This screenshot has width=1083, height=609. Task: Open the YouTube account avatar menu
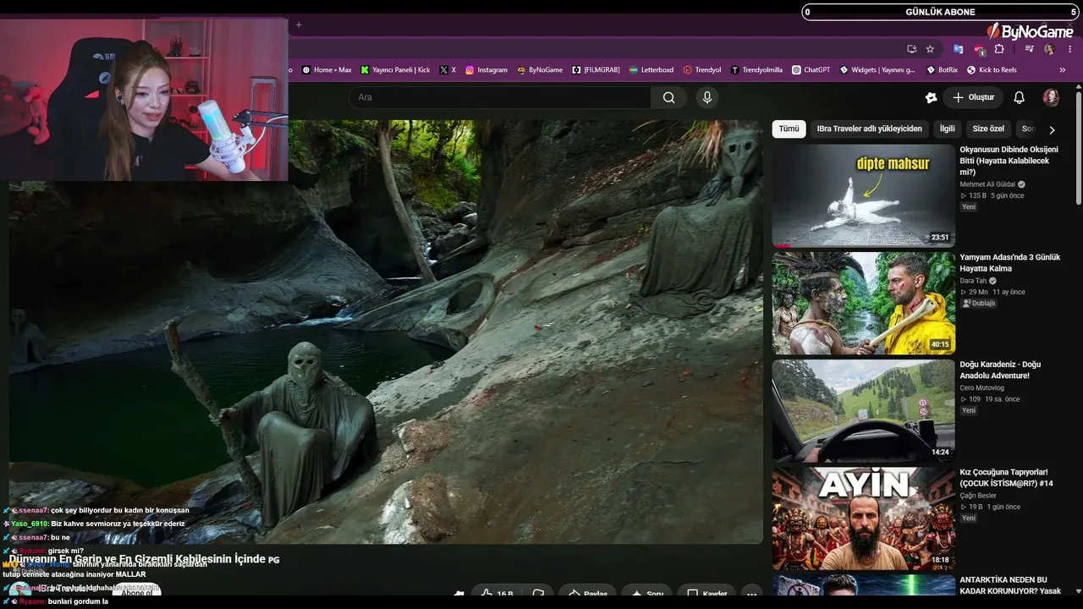click(x=1051, y=97)
